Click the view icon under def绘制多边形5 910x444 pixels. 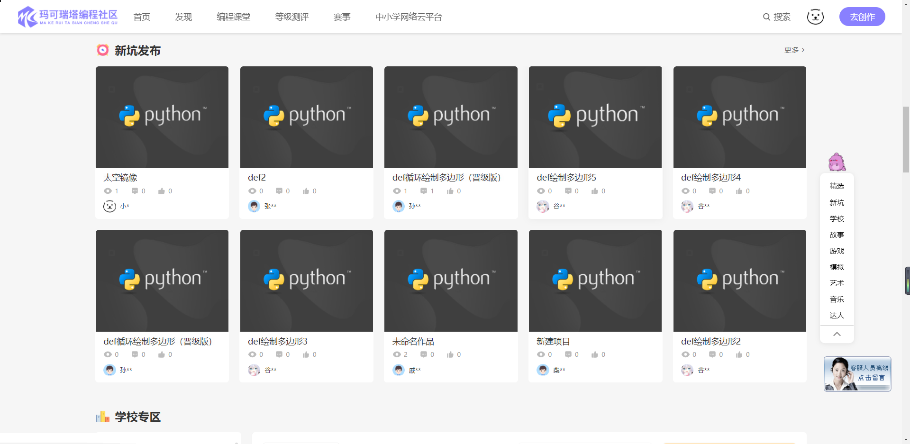pyautogui.click(x=541, y=191)
